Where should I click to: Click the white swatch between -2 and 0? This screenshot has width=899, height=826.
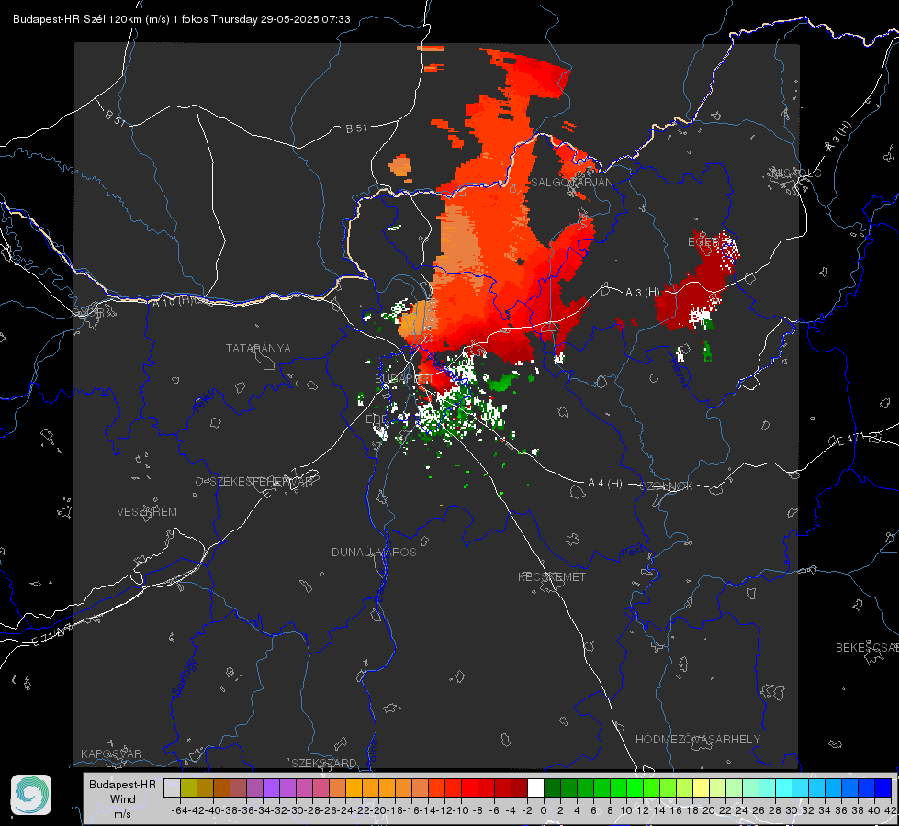pos(535,787)
